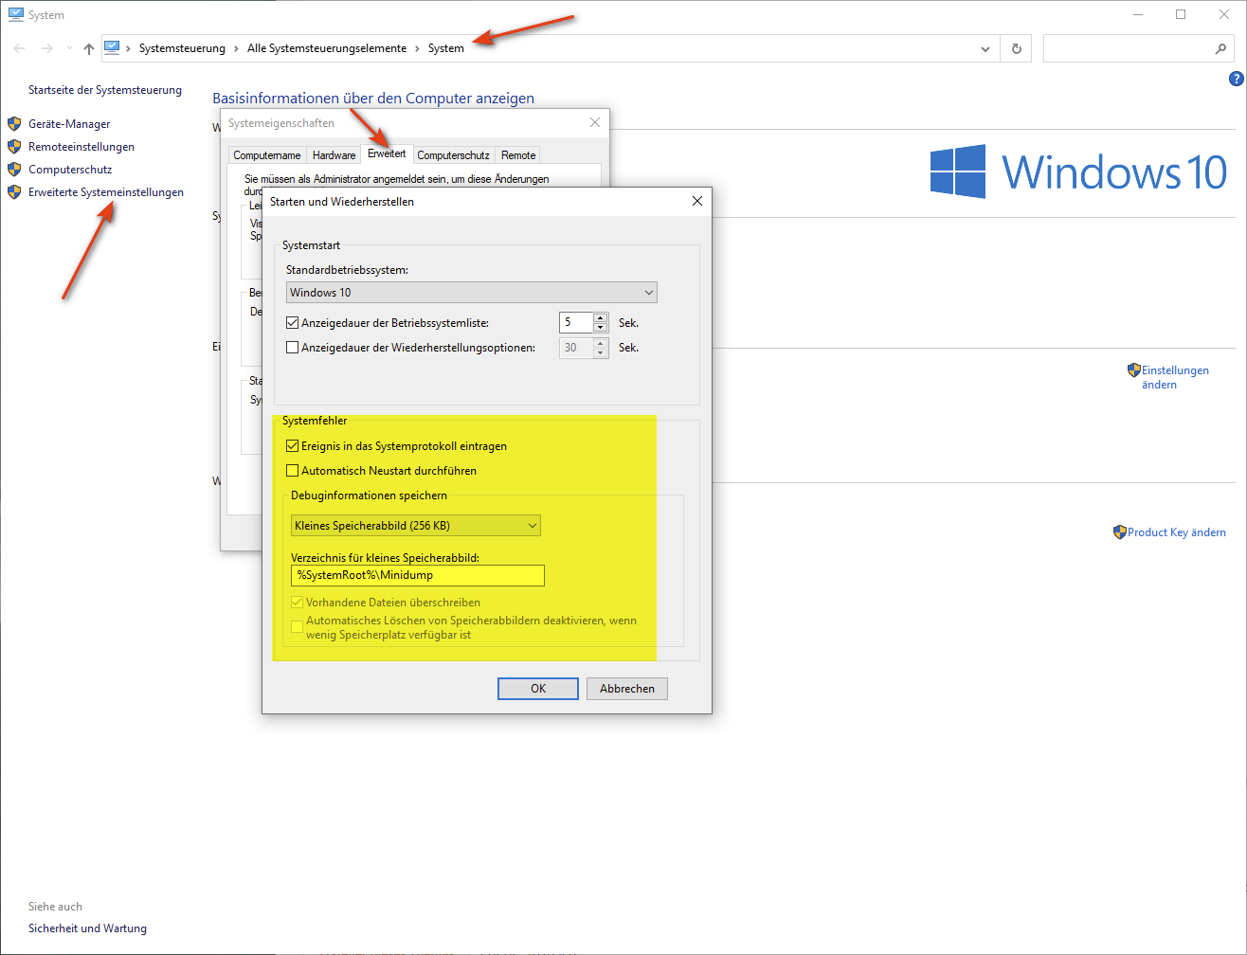The image size is (1247, 955).
Task: Click the Betriebssystemliste seconds field
Action: (576, 323)
